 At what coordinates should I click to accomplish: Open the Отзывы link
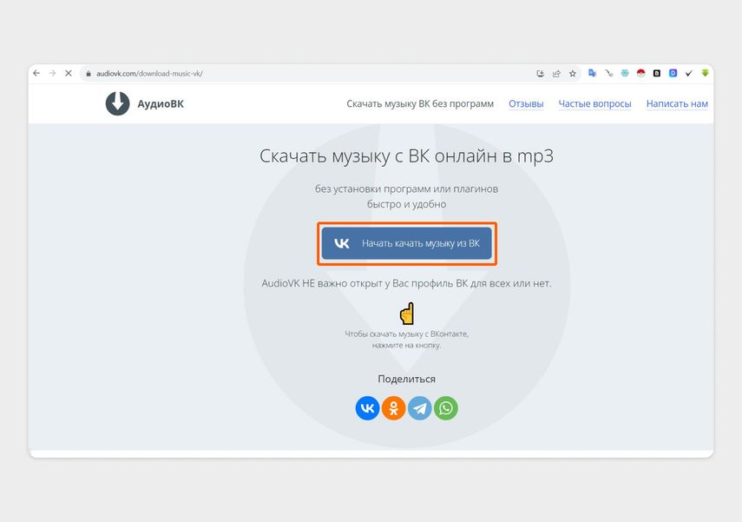pos(526,103)
